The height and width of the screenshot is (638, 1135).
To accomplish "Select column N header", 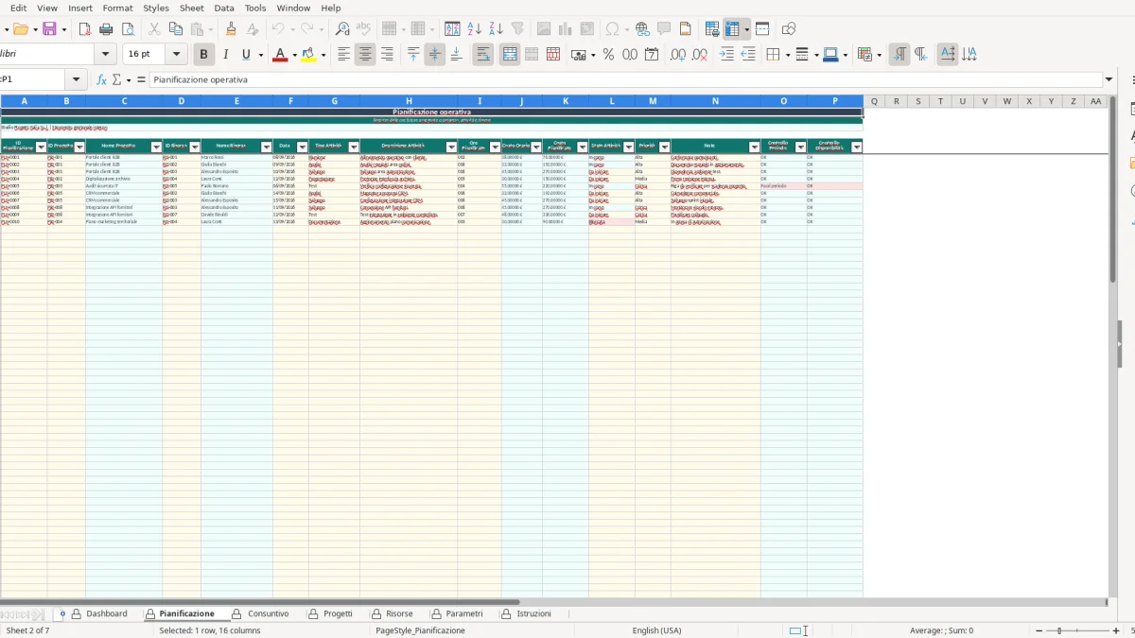I will click(715, 101).
